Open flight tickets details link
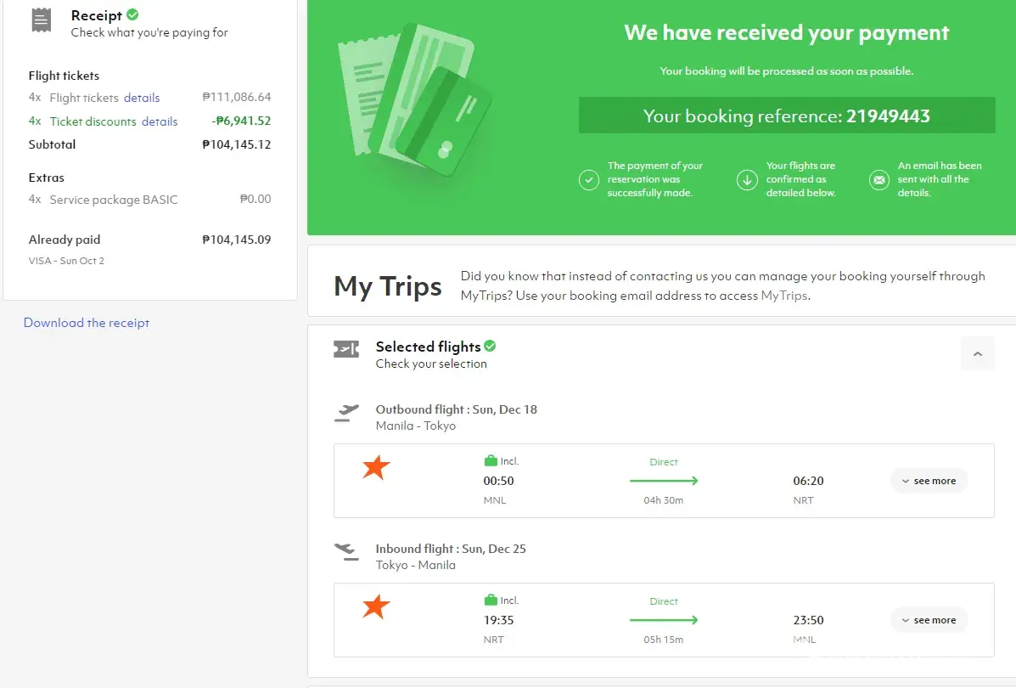Image resolution: width=1016 pixels, height=688 pixels. [x=142, y=98]
